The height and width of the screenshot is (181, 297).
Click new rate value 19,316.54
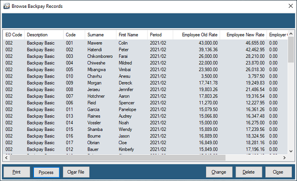[255, 96]
